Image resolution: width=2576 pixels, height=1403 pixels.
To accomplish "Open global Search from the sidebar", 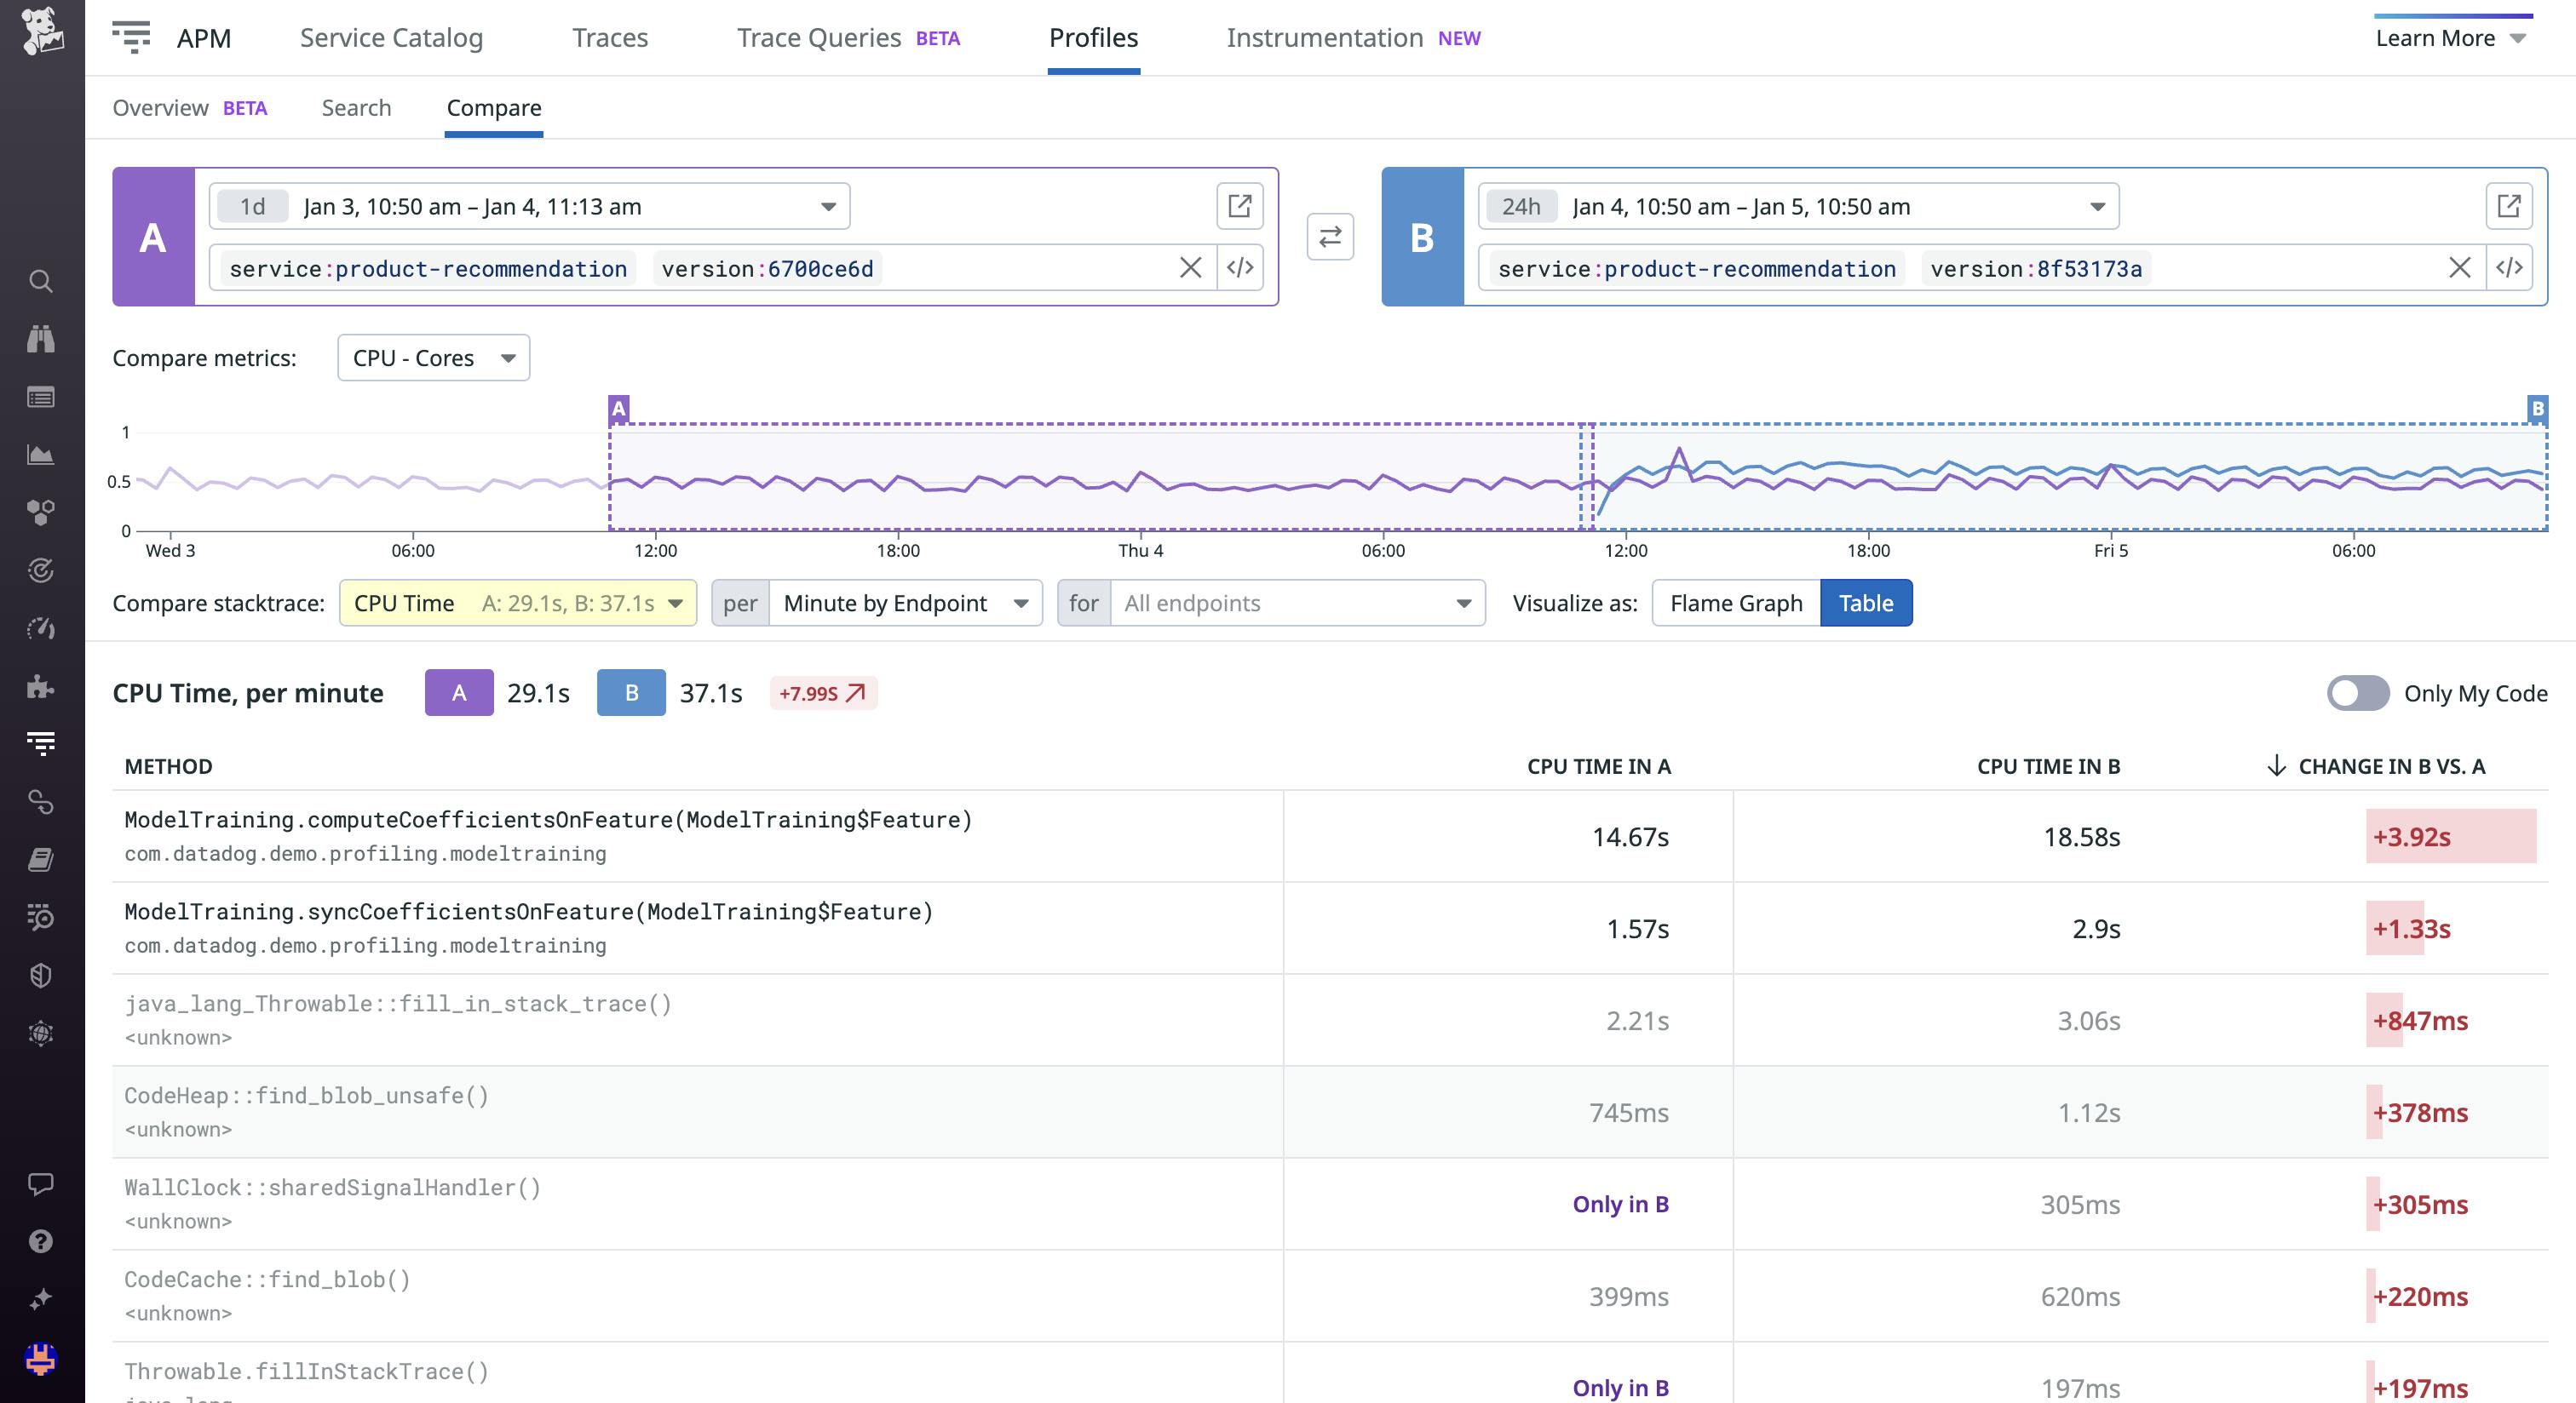I will pos(41,281).
